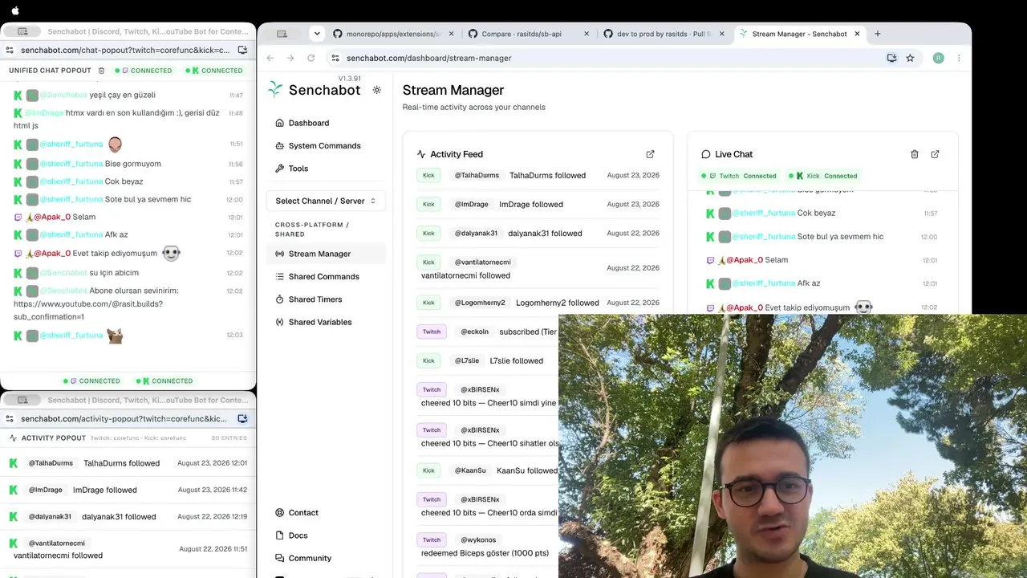Click the Live Chat speech bubble icon
Screen dimensions: 1027x578
pos(706,154)
